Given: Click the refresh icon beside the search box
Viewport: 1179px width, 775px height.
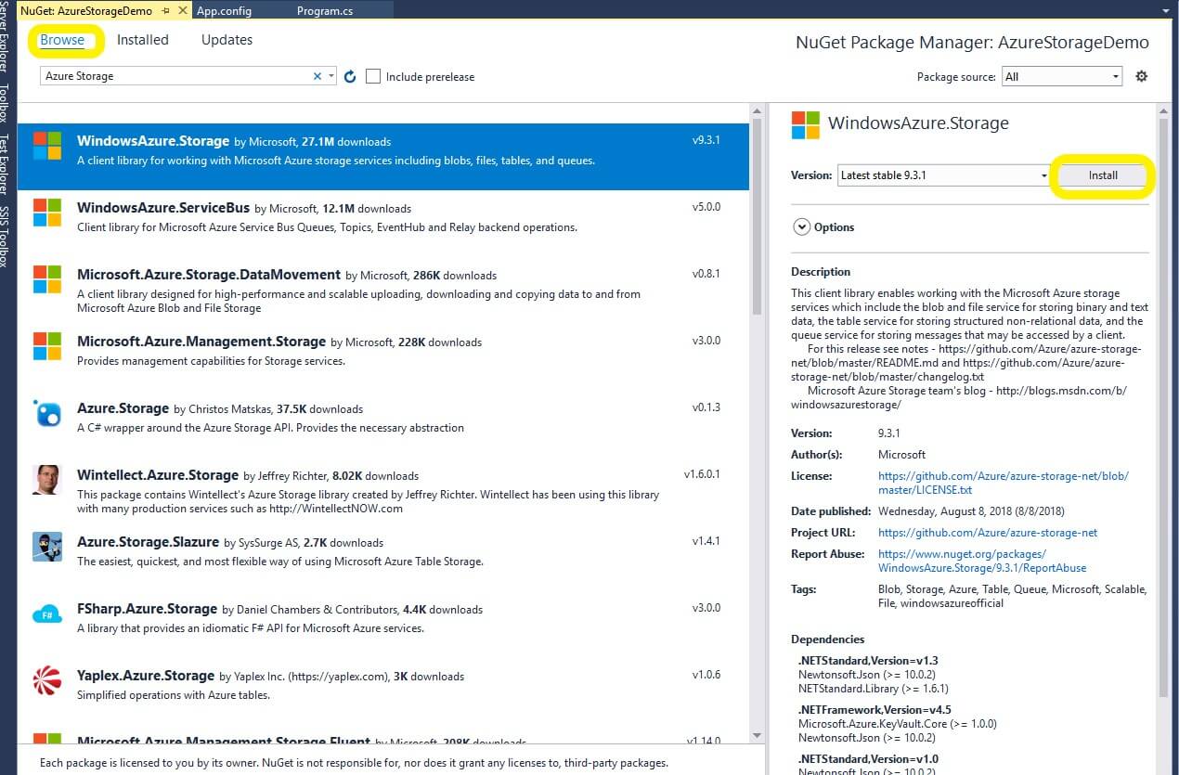Looking at the screenshot, I should [350, 77].
